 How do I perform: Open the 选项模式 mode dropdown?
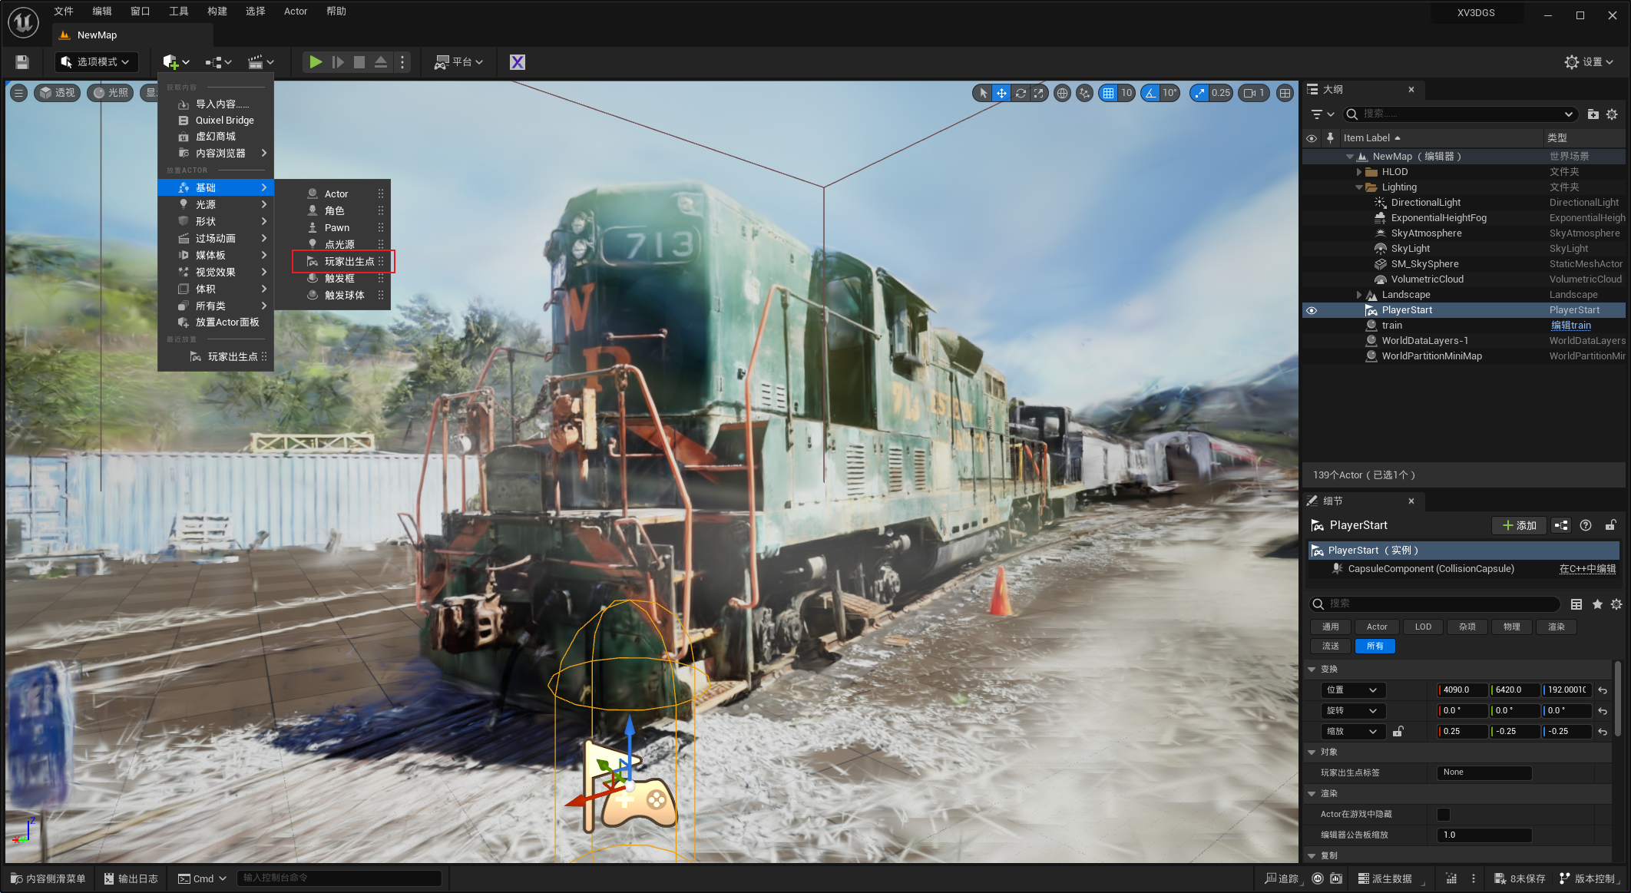[x=95, y=62]
